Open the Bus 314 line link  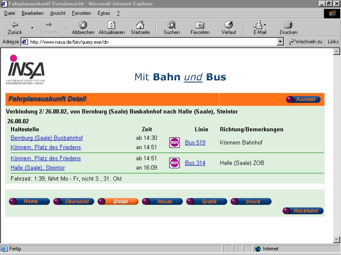coord(195,163)
